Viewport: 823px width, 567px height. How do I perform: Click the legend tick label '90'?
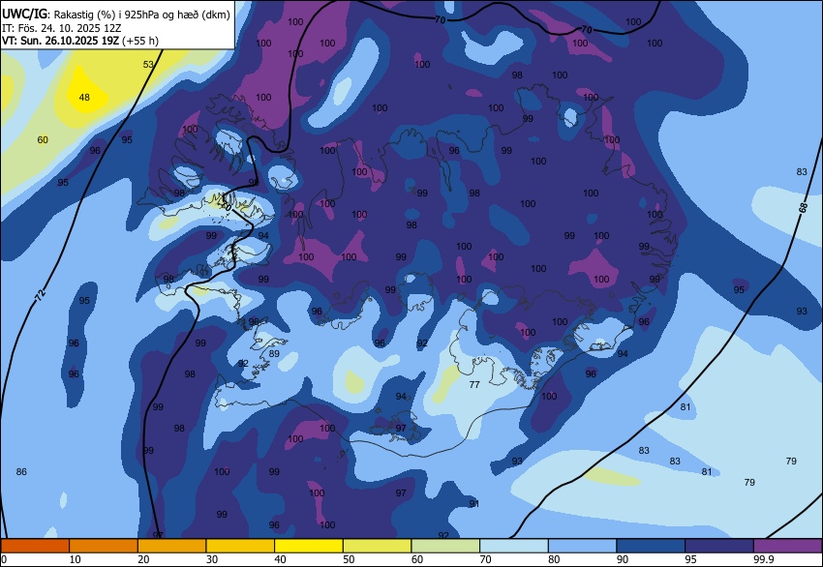623,559
